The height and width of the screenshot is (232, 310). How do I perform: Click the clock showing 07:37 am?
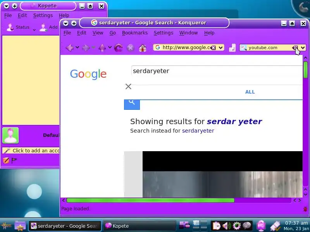click(296, 223)
